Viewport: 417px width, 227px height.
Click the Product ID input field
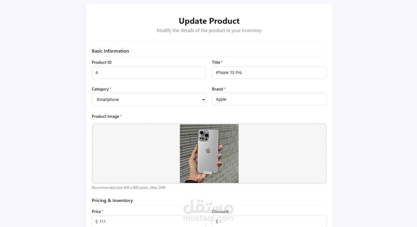(149, 73)
